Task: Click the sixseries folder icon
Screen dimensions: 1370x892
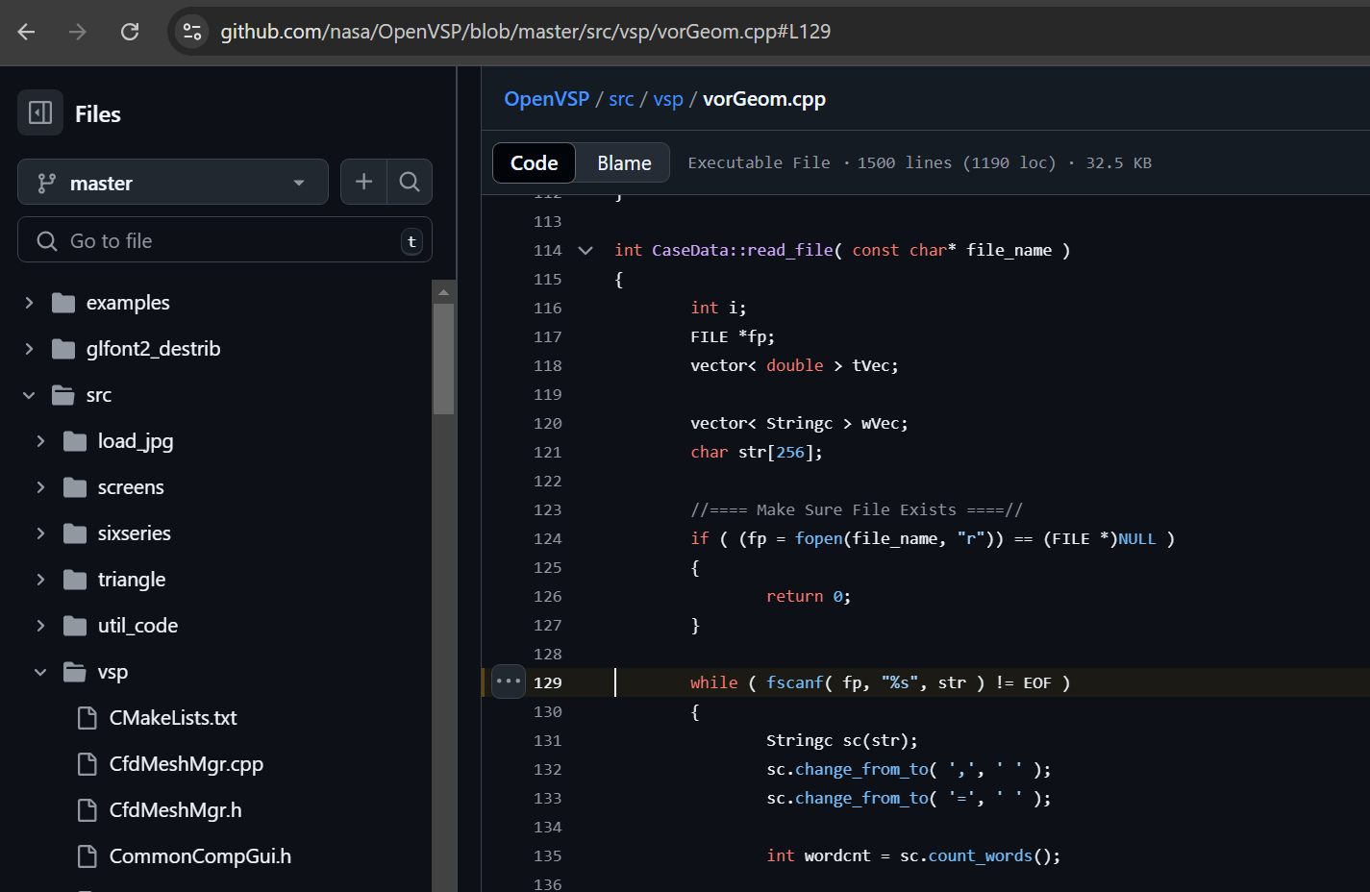Action: pyautogui.click(x=75, y=533)
